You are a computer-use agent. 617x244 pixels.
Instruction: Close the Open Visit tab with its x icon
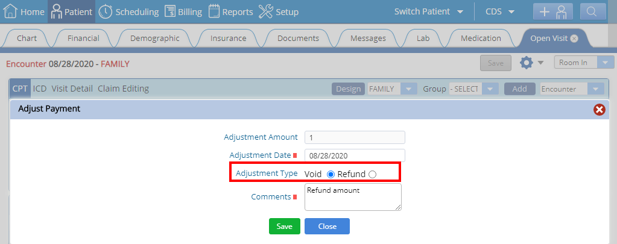(x=574, y=38)
